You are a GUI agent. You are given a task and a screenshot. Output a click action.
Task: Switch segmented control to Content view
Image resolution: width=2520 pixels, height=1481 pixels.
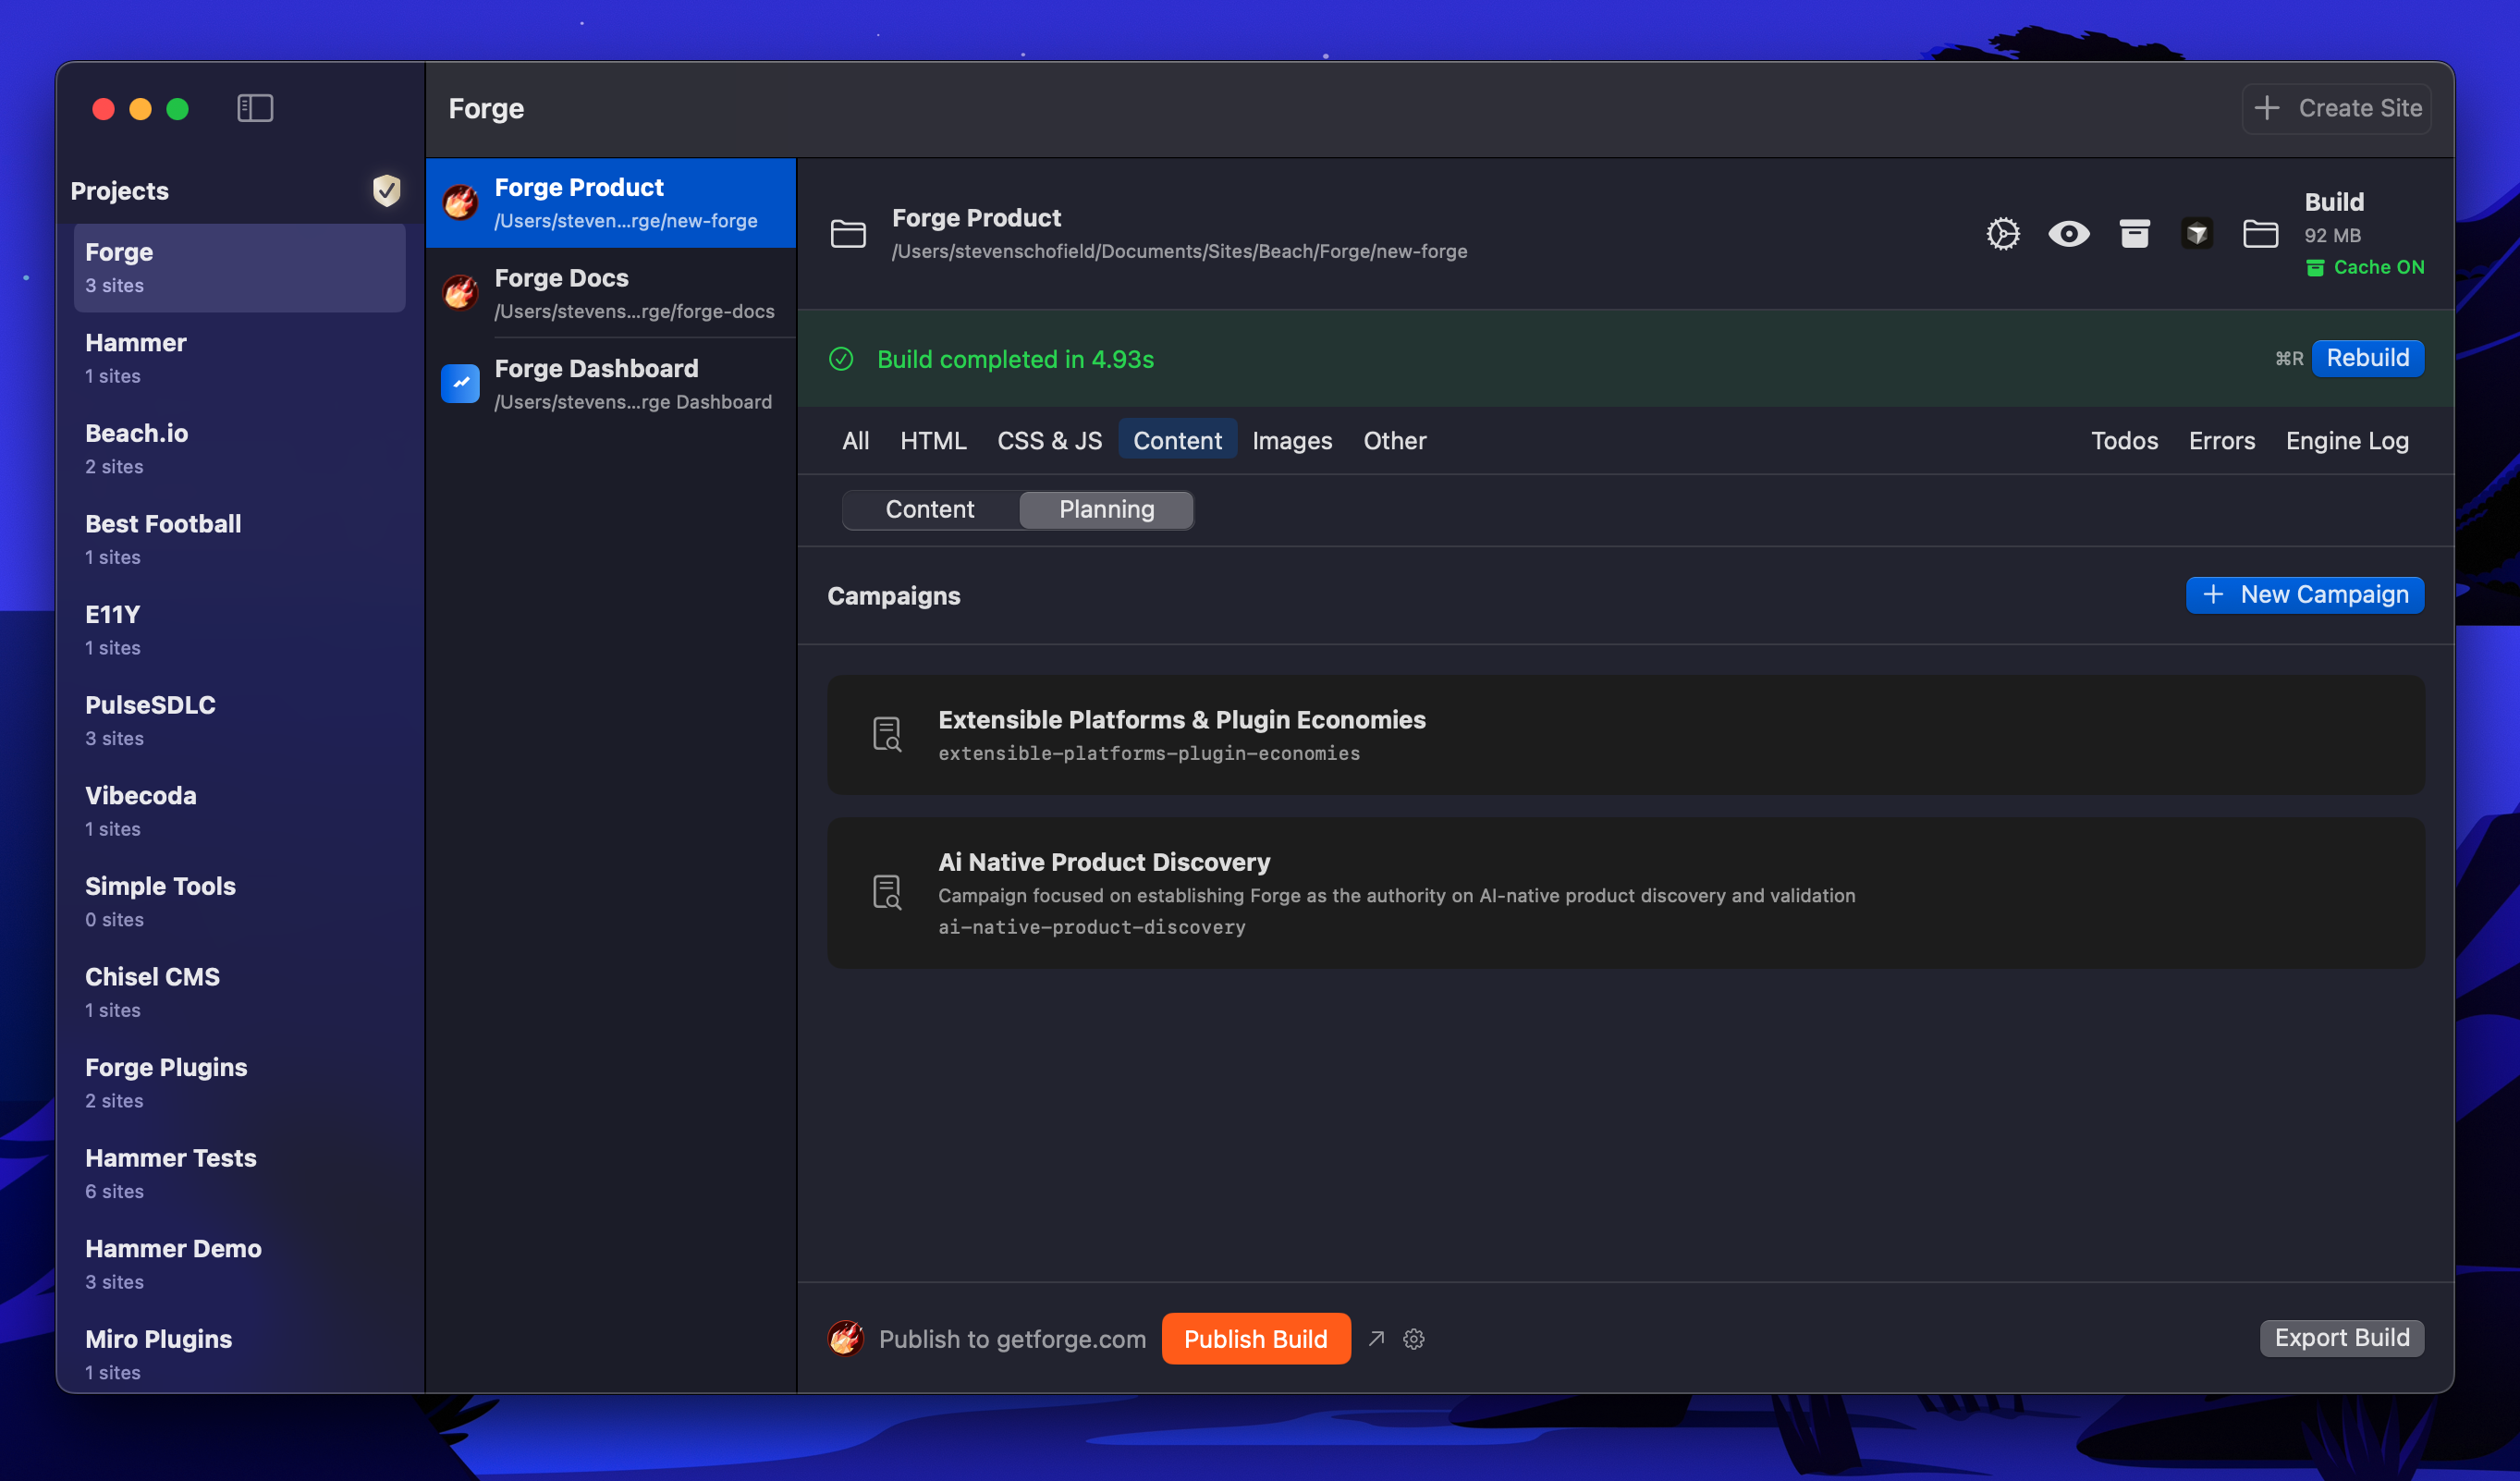click(x=929, y=509)
